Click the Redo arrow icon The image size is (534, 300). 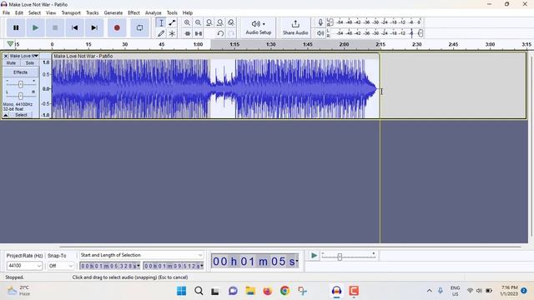(x=231, y=33)
